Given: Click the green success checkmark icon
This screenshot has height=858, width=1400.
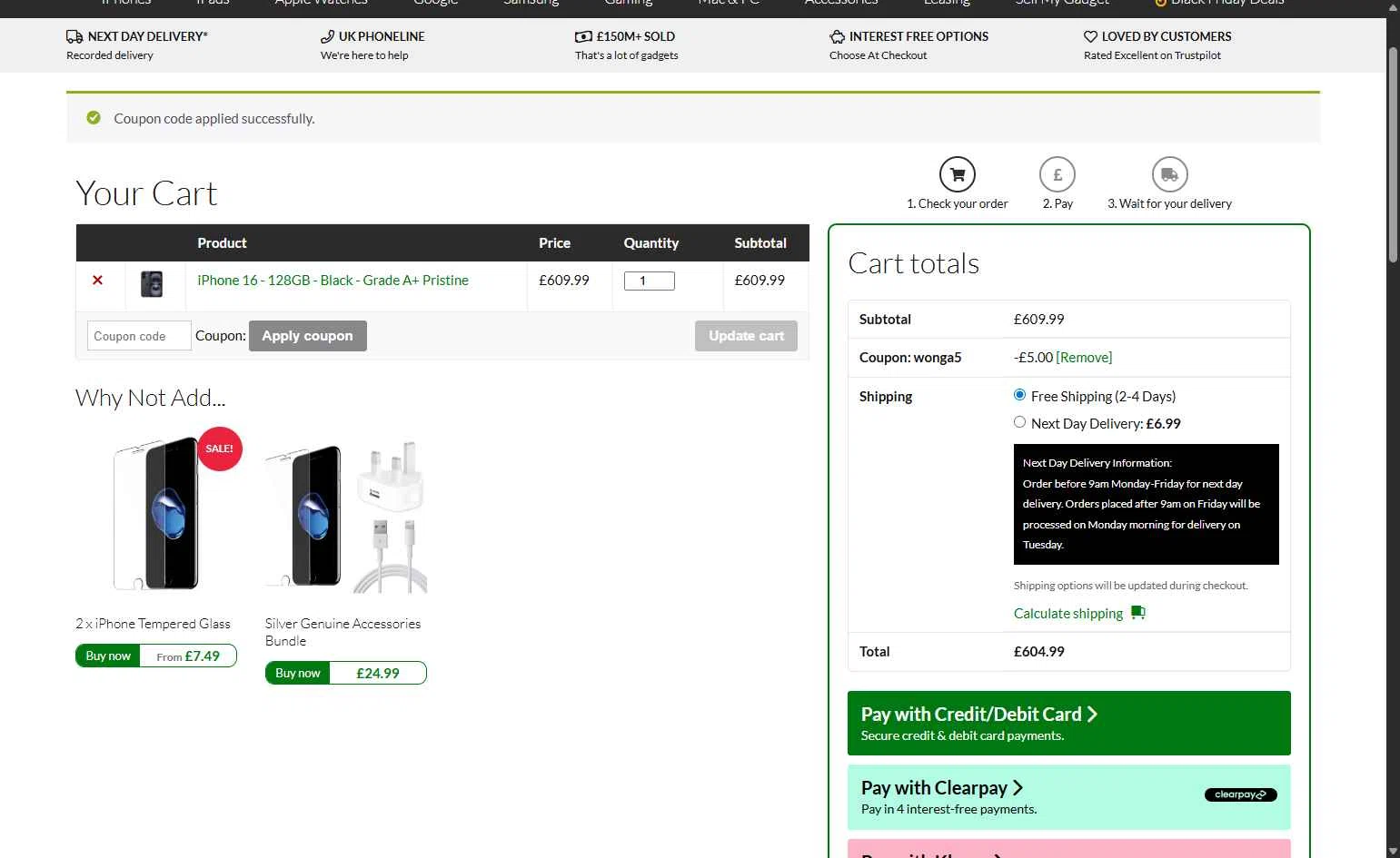Looking at the screenshot, I should pos(94,118).
